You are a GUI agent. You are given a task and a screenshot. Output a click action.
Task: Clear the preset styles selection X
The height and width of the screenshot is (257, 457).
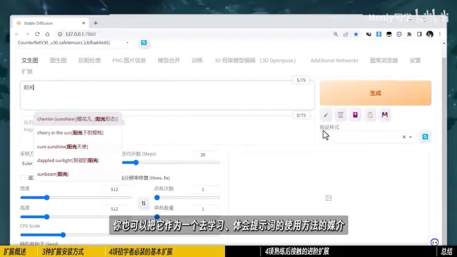pyautogui.click(x=404, y=137)
